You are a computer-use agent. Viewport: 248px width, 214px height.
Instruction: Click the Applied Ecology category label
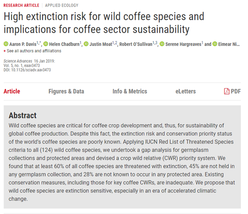click(x=62, y=5)
